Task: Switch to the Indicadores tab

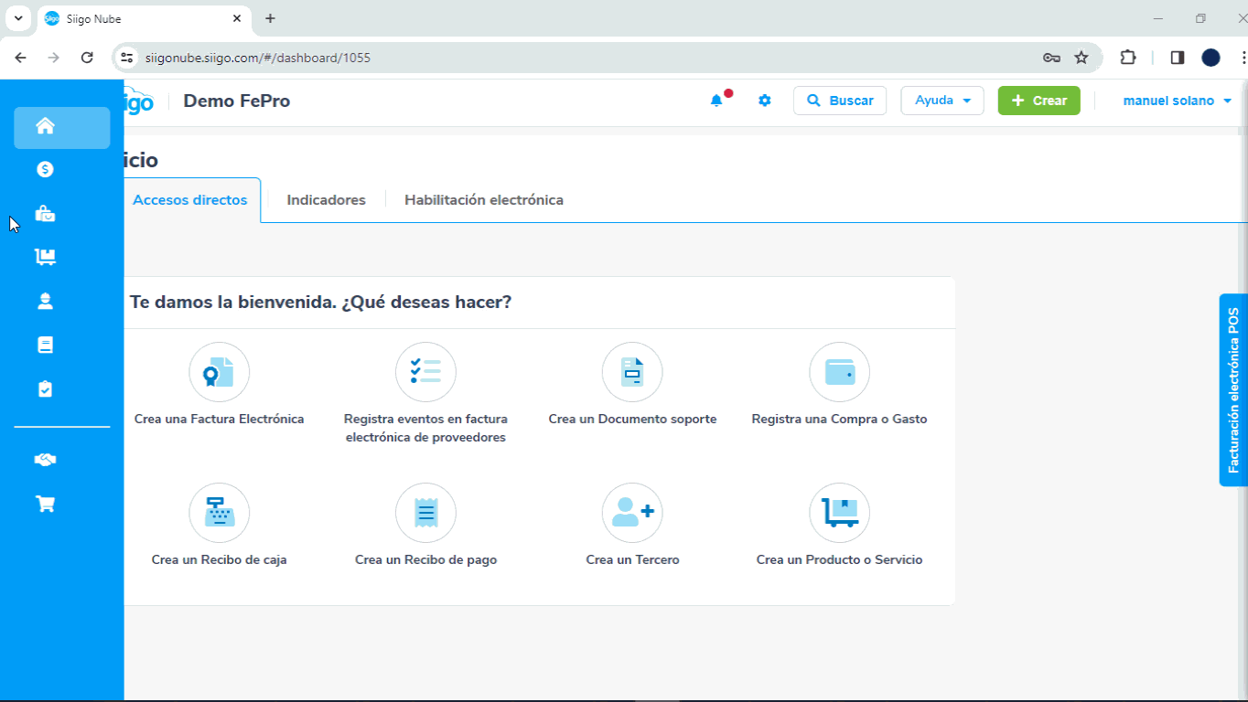Action: (x=326, y=200)
